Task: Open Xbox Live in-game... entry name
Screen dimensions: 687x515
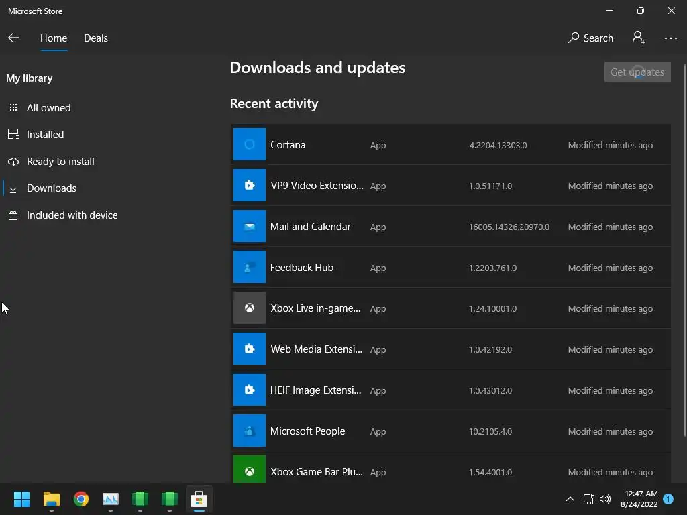Action: (315, 308)
